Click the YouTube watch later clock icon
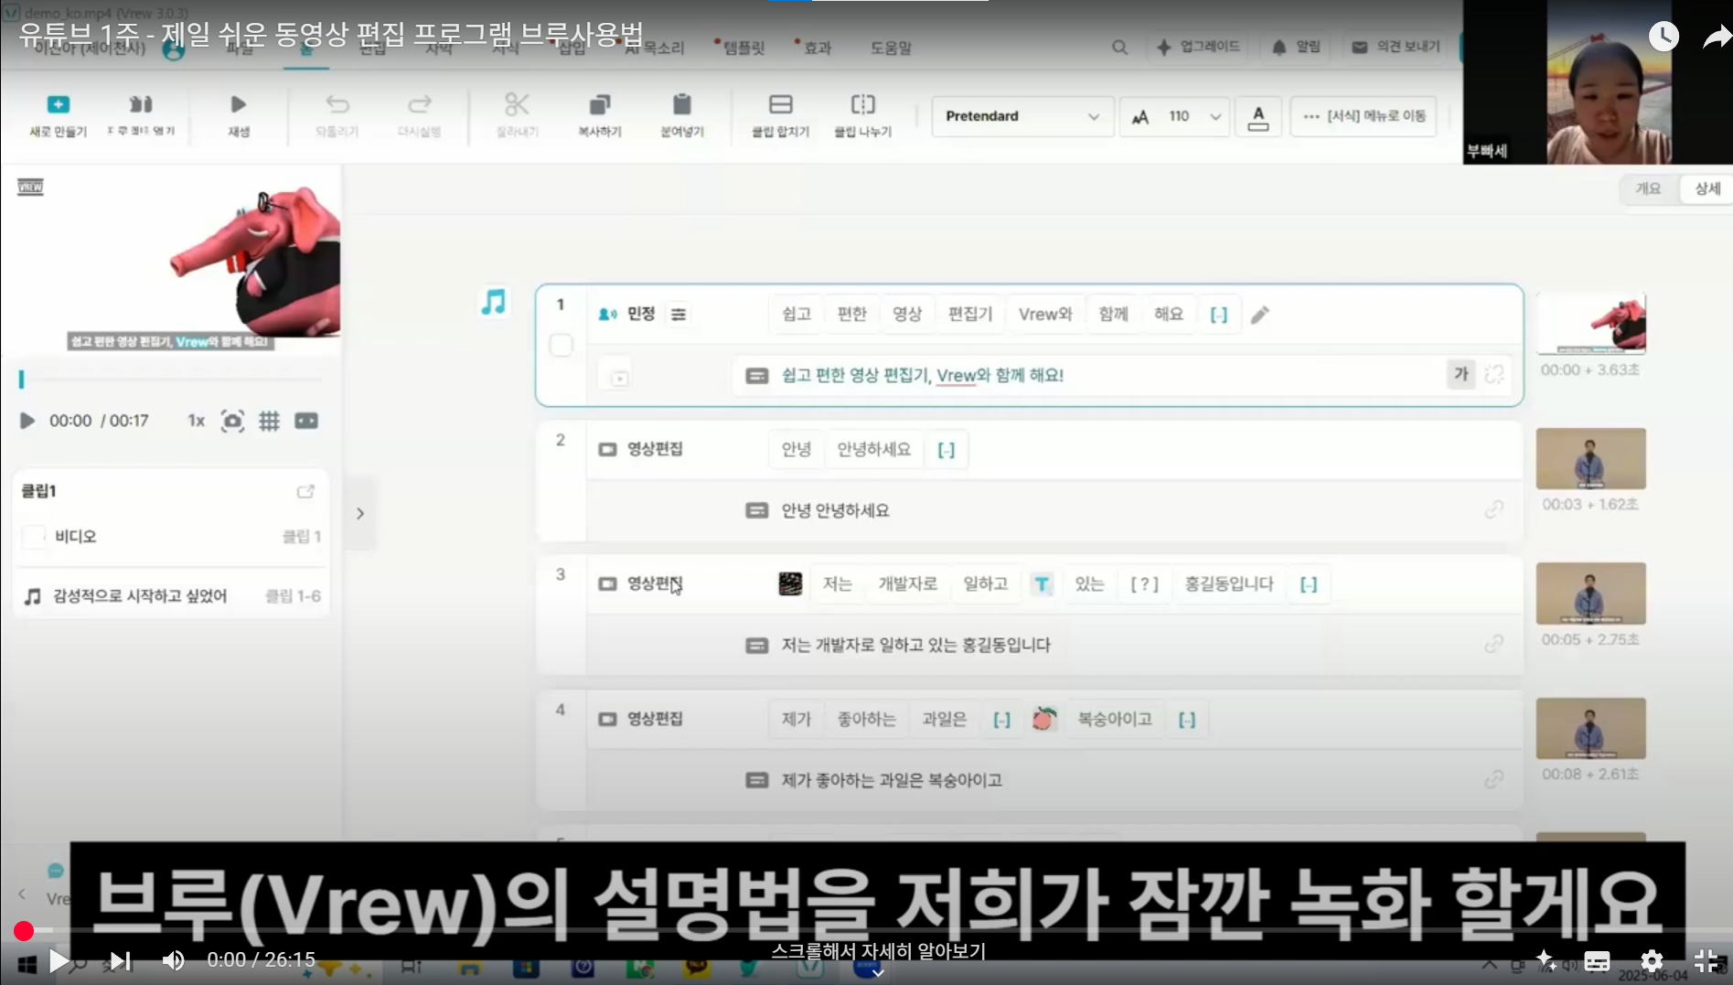Image resolution: width=1733 pixels, height=985 pixels. [x=1663, y=37]
